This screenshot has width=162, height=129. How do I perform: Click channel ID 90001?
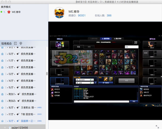[x=82, y=15]
